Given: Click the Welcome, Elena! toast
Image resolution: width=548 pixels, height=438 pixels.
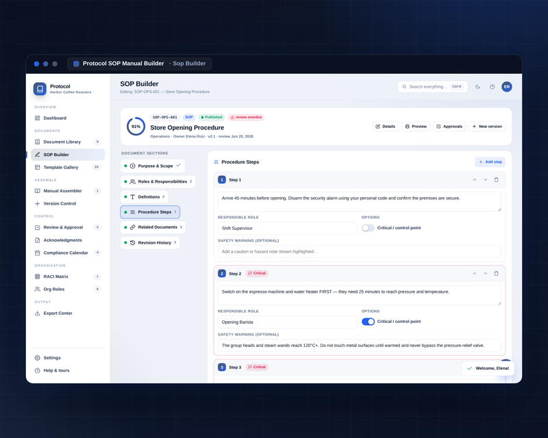Looking at the screenshot, I should [x=488, y=368].
